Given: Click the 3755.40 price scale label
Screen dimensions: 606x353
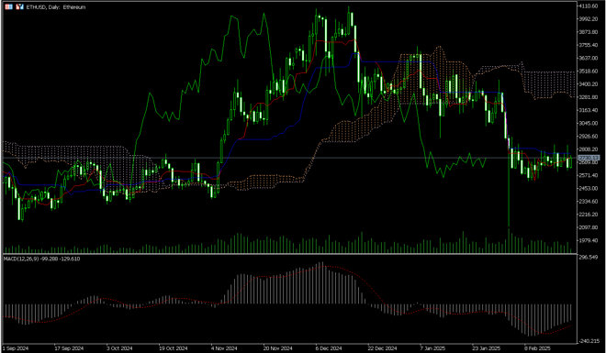Looking at the screenshot, I should (589, 45).
